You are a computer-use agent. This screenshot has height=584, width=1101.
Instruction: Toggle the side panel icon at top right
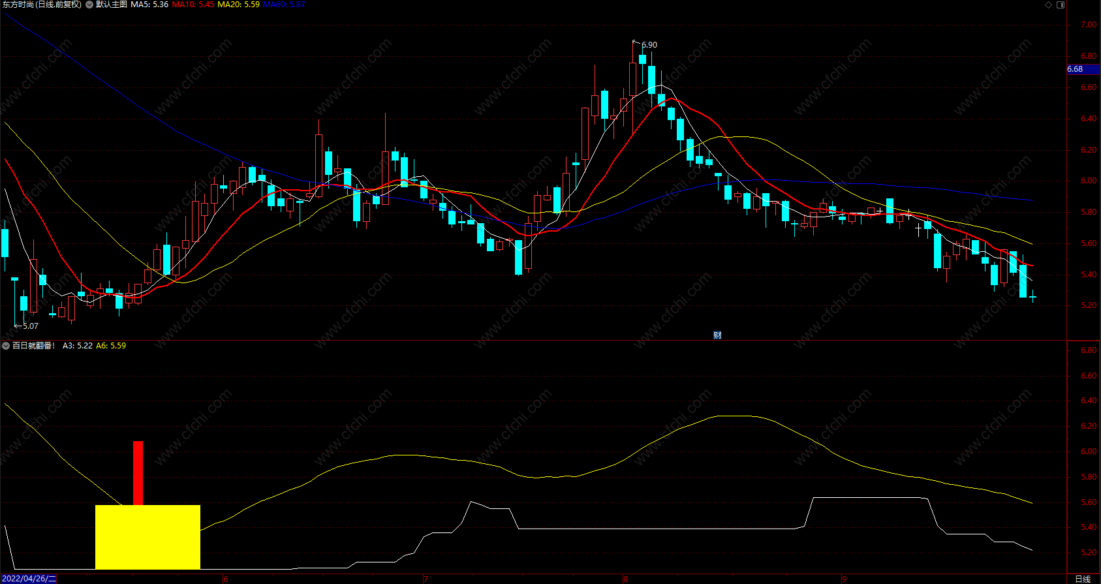[x=1061, y=5]
